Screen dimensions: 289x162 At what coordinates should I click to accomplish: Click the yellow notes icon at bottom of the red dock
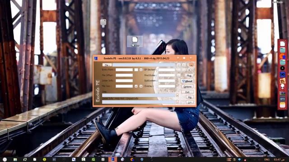(x=282, y=105)
